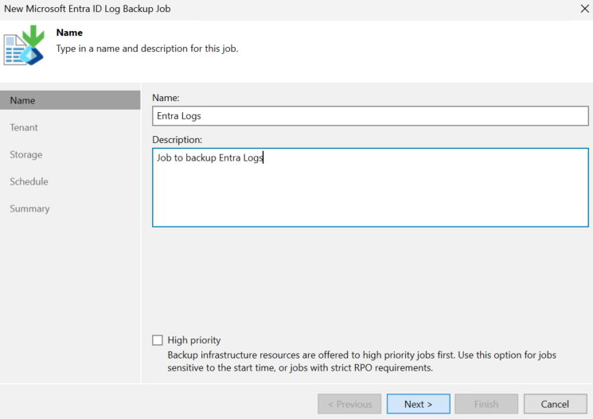Click the high priority explanation text
The image size is (593, 419).
[361, 361]
